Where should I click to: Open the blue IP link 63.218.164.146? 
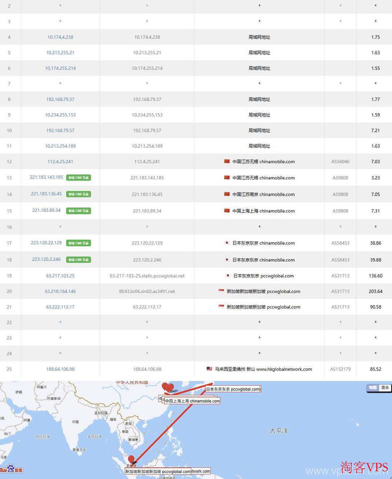(x=60, y=291)
